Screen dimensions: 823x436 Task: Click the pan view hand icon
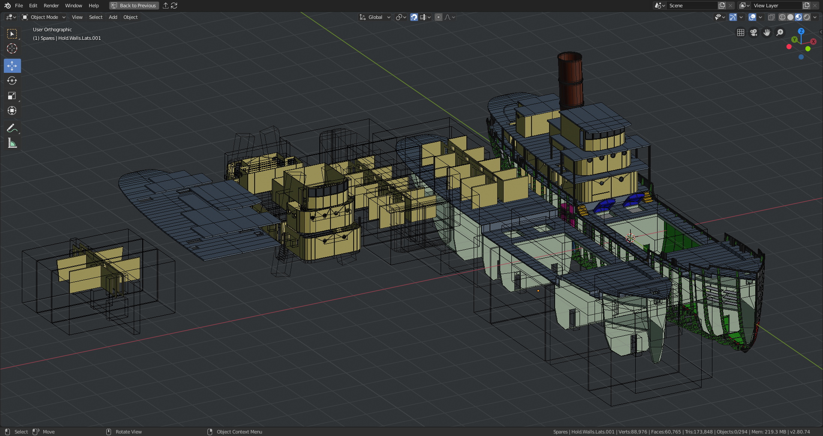(x=767, y=33)
